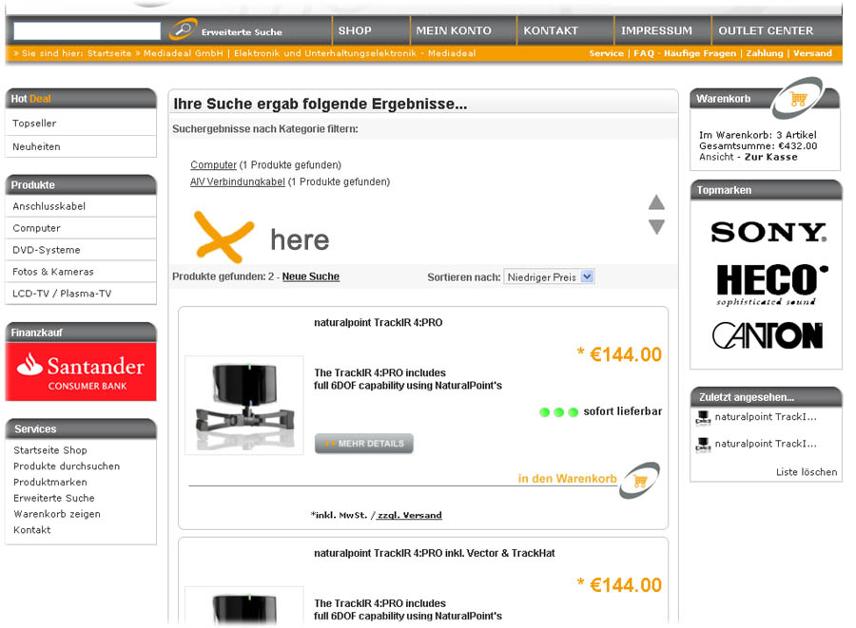Open the 'Sortieren nach' dropdown
856x628 pixels.
pos(549,276)
